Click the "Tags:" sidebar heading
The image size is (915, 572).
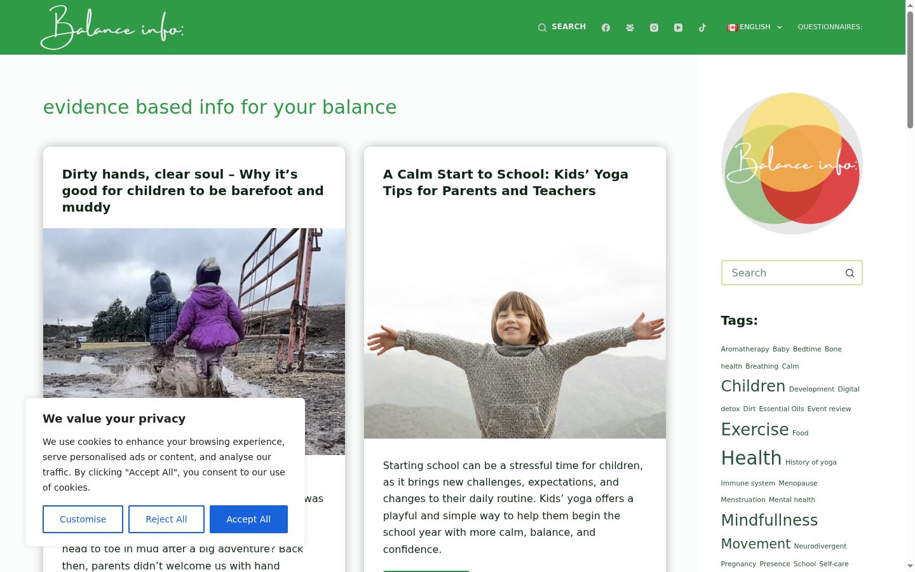click(x=739, y=320)
